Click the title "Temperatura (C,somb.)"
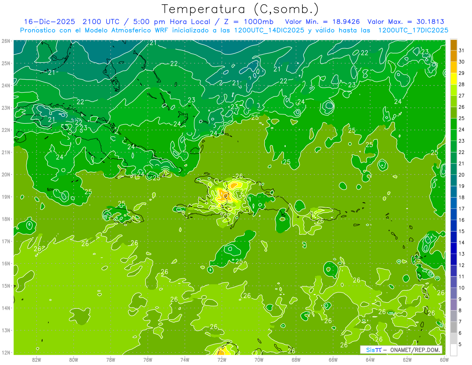 tap(240, 9)
